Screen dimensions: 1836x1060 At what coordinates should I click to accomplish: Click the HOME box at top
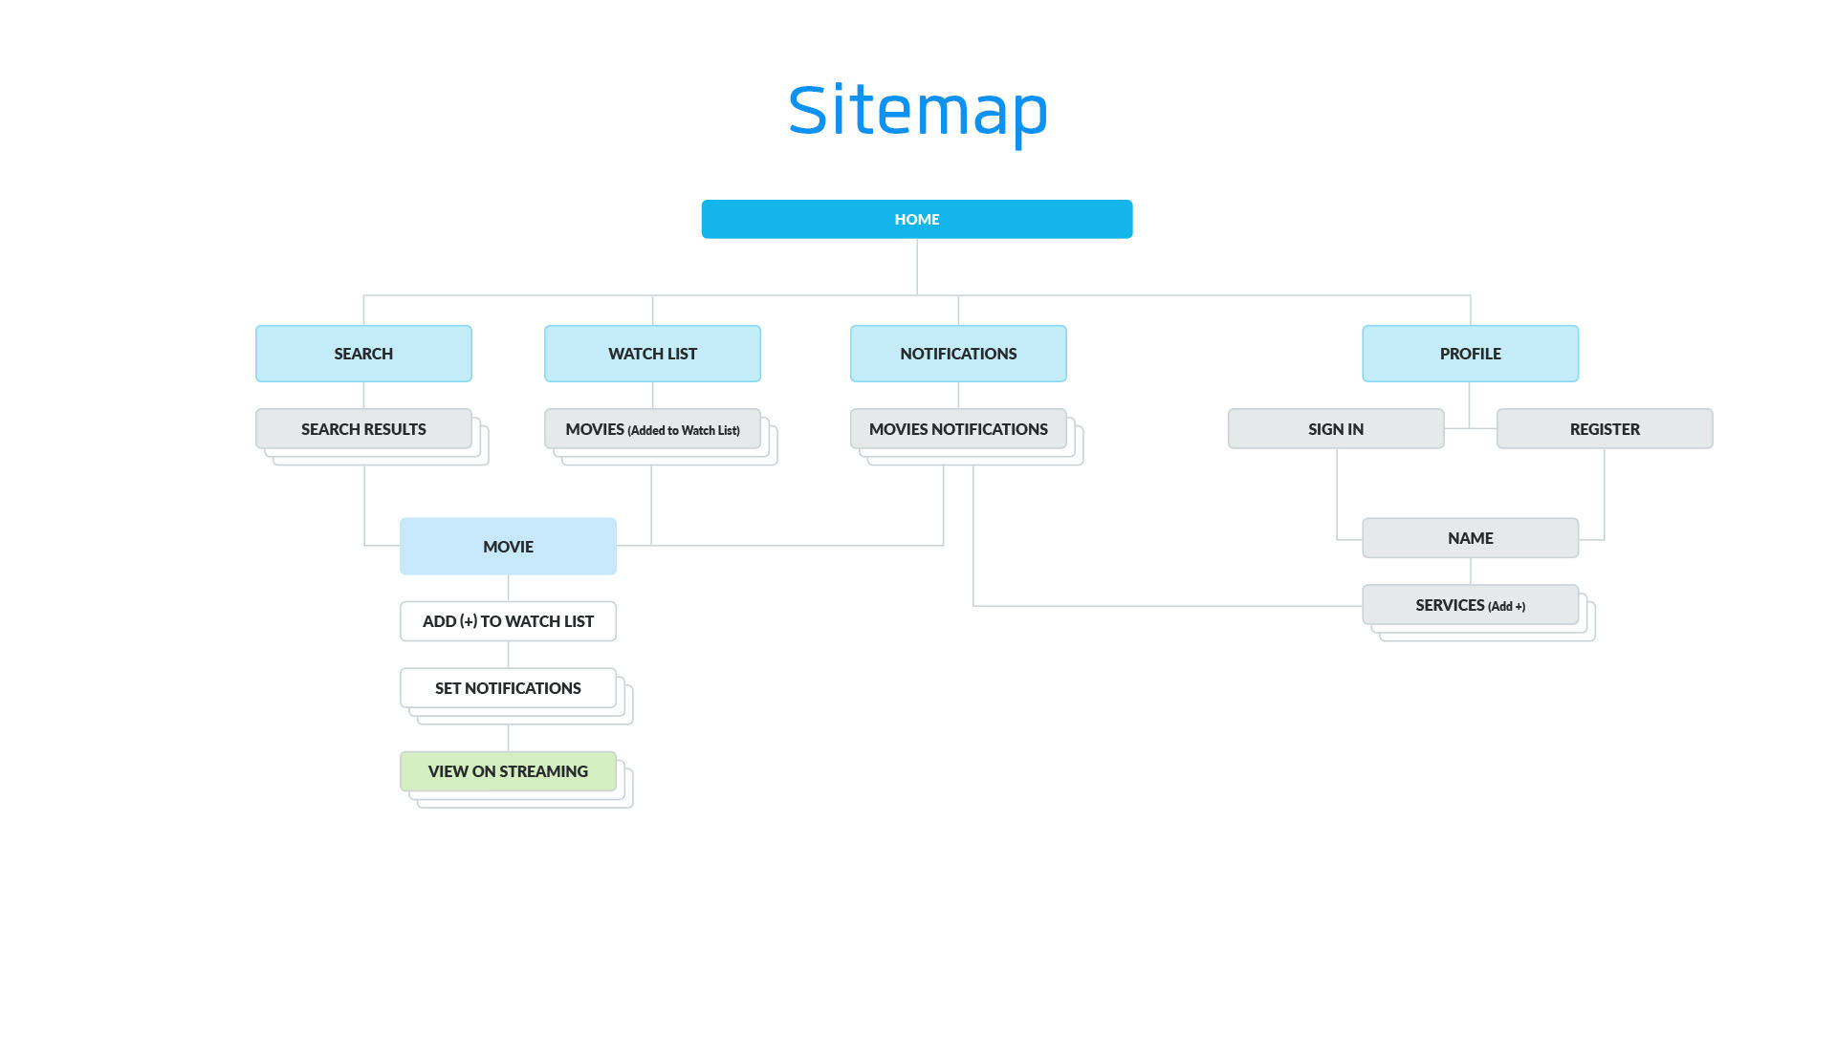[x=916, y=219]
